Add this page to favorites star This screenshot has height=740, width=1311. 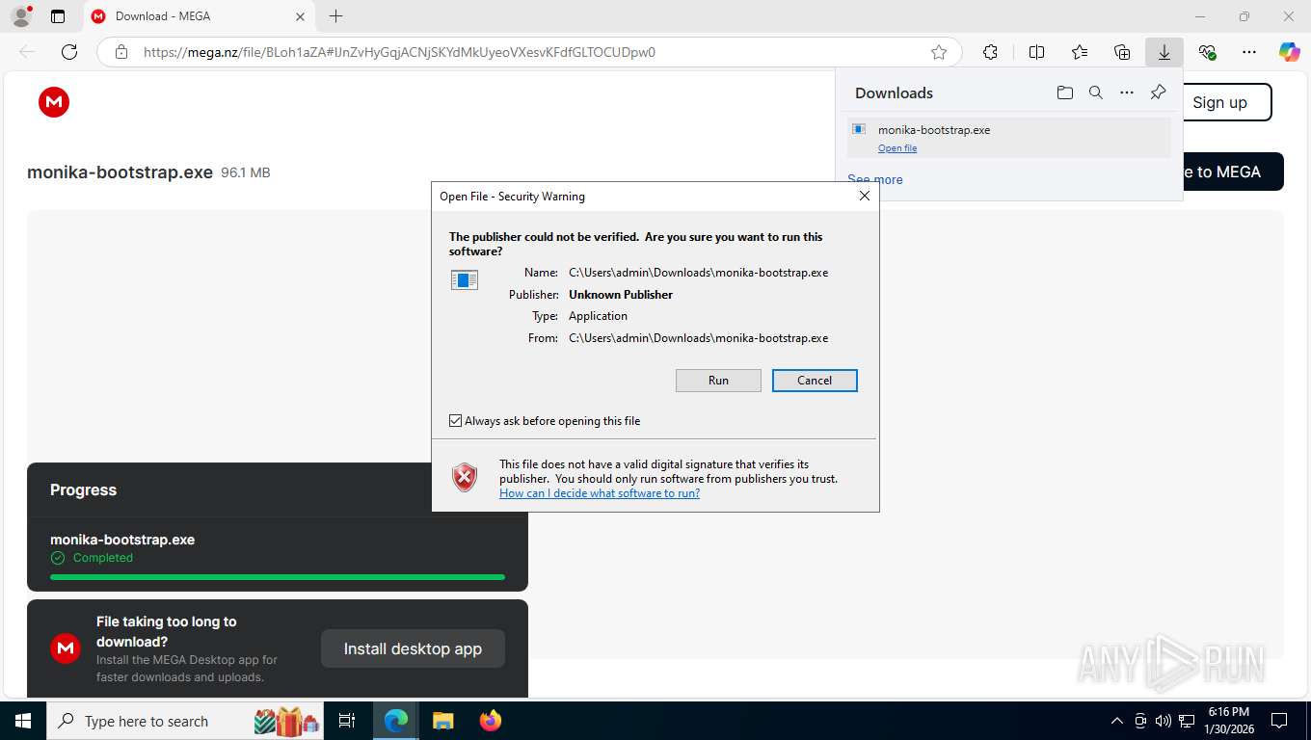[939, 52]
